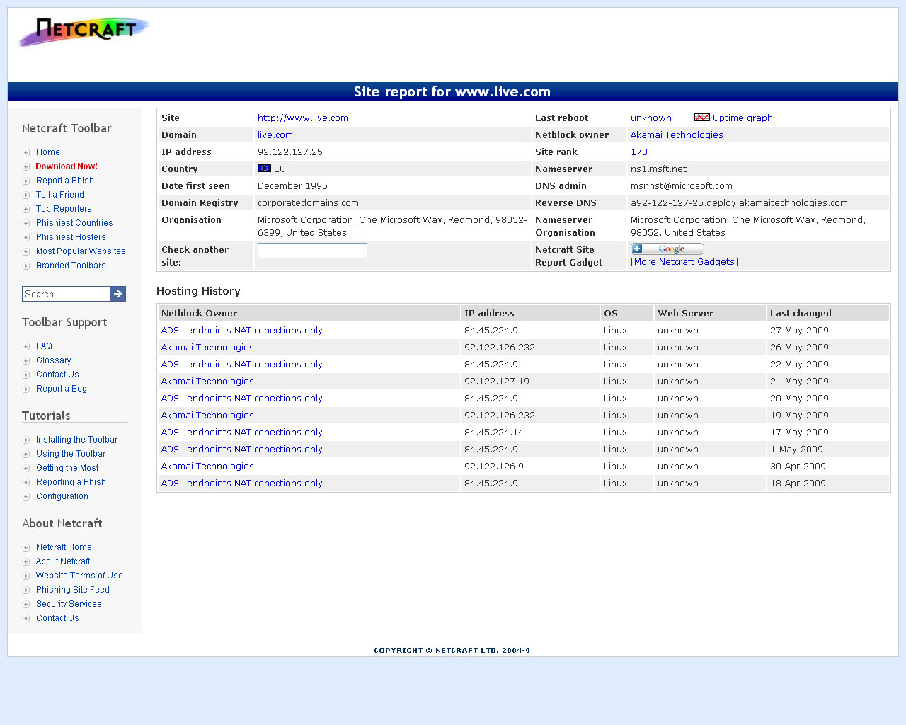
Task: Select hosting IP 92.122.126.9
Action: click(x=494, y=467)
